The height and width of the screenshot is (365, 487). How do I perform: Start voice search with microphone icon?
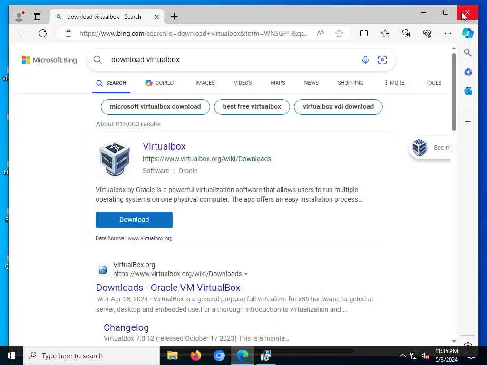coord(365,59)
